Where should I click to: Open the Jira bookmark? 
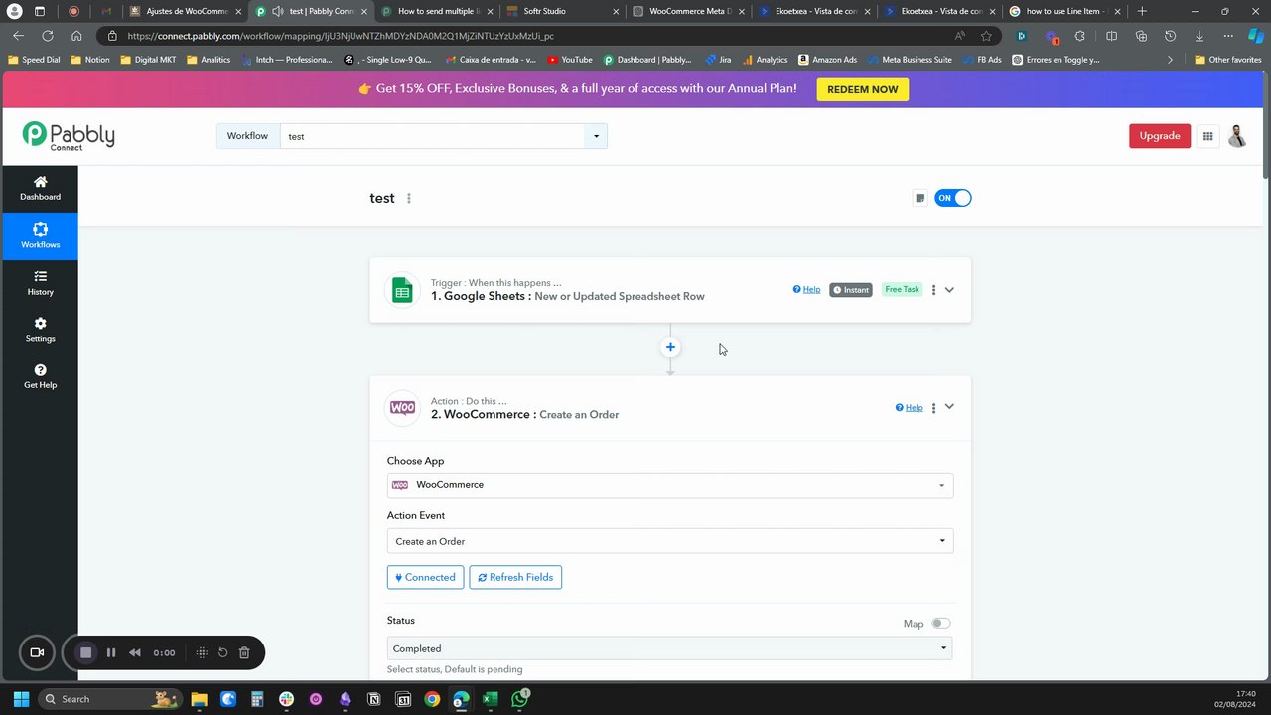click(718, 60)
